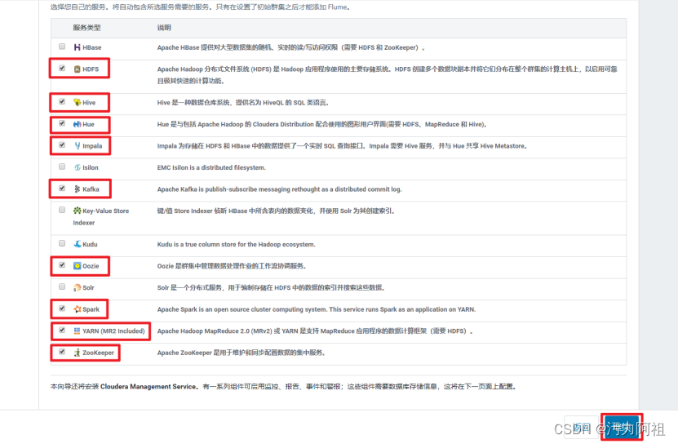Uncheck the Hive service checkbox
Viewport: 678px width, 444px height.
point(62,101)
